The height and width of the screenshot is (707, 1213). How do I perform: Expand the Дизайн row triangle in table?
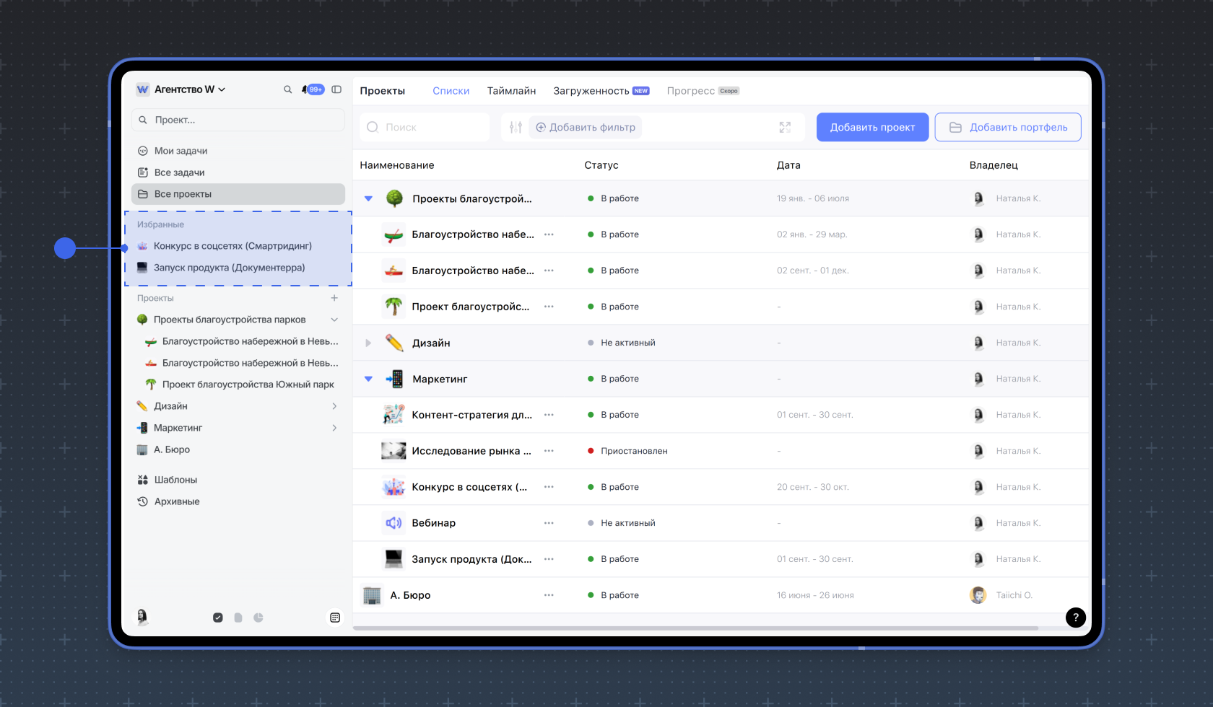[368, 343]
